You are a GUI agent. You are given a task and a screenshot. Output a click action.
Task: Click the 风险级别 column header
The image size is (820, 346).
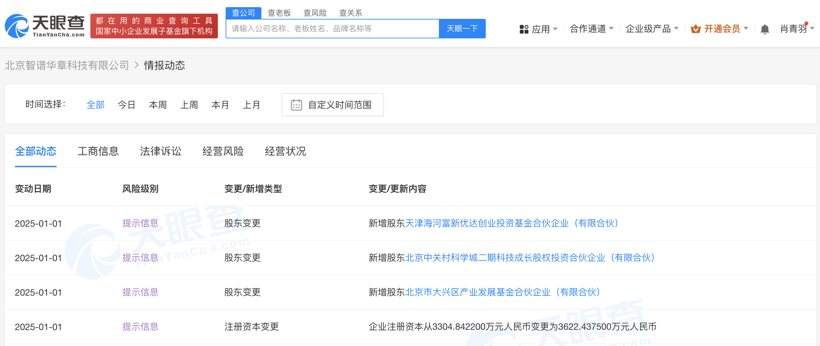[140, 189]
